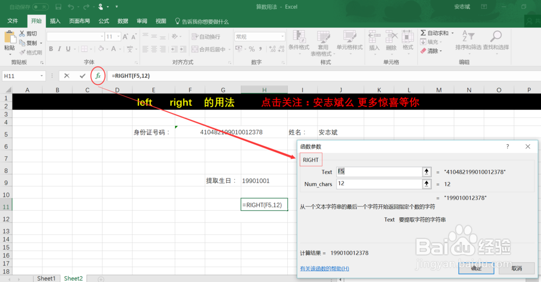
Task: Click the Save icon in quick access toolbar
Action: 58,6
